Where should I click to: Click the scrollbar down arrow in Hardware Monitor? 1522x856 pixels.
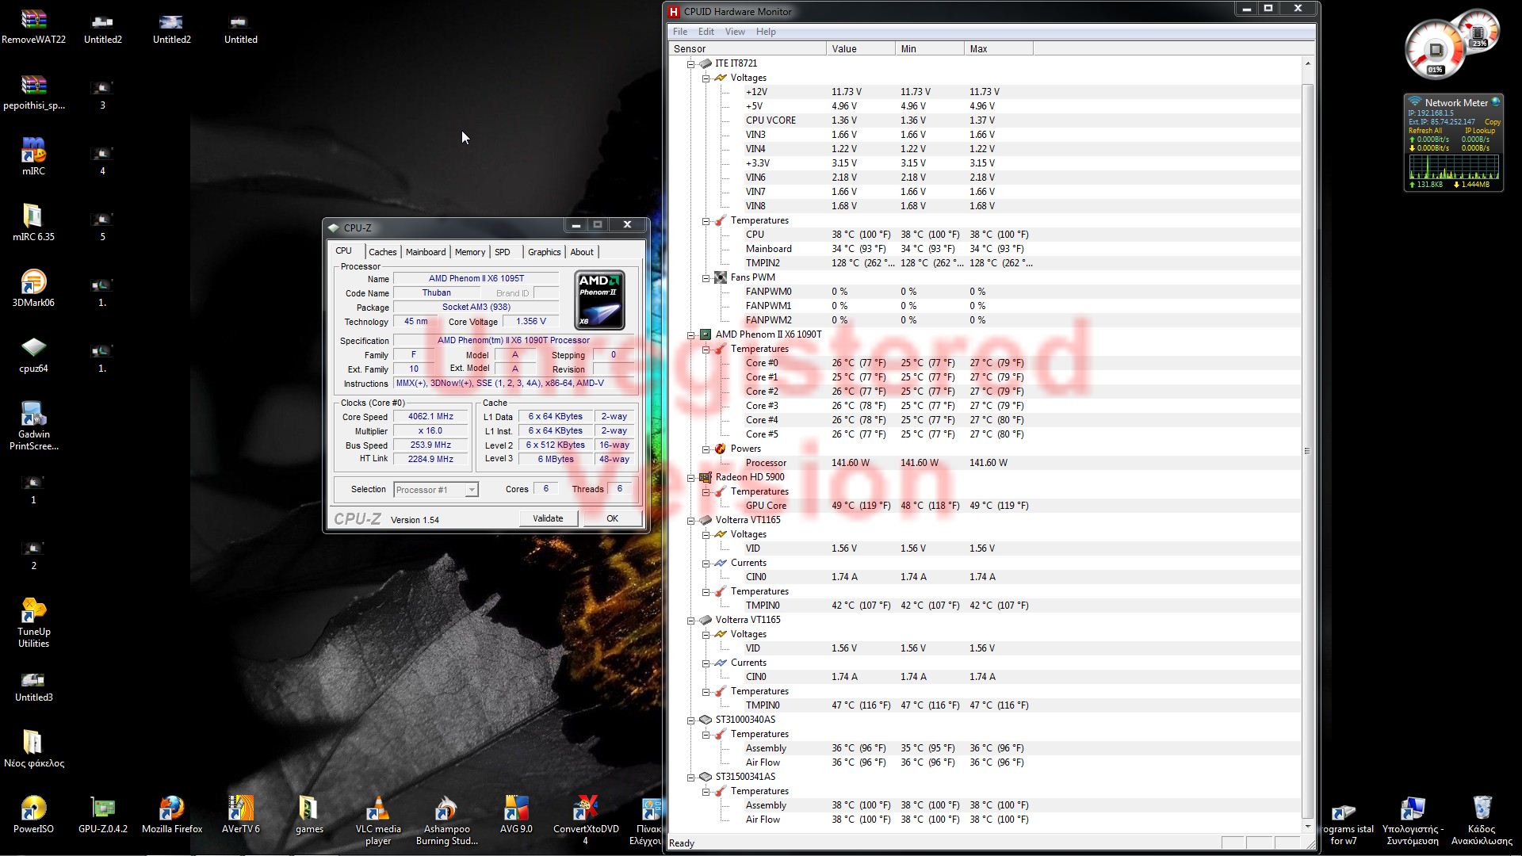click(x=1307, y=827)
